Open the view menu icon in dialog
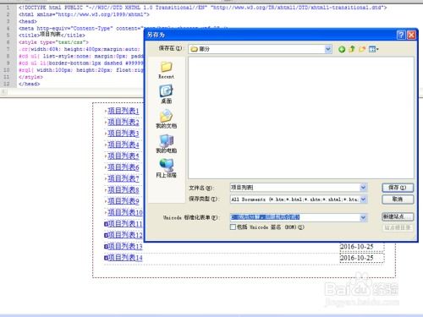 pos(374,49)
